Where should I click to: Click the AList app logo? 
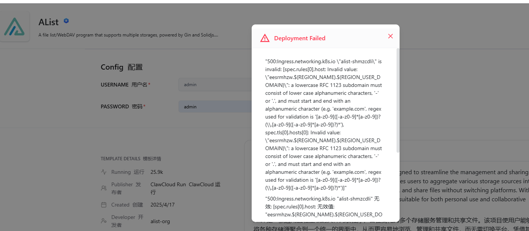pyautogui.click(x=15, y=26)
